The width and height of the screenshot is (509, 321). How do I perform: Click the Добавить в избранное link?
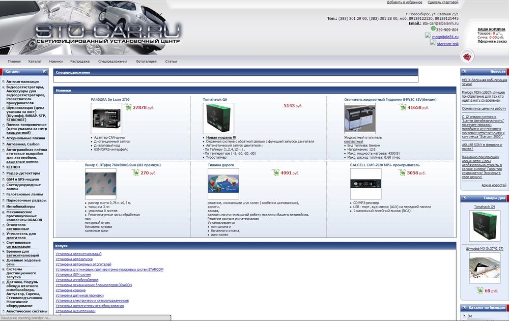pos(405,2)
